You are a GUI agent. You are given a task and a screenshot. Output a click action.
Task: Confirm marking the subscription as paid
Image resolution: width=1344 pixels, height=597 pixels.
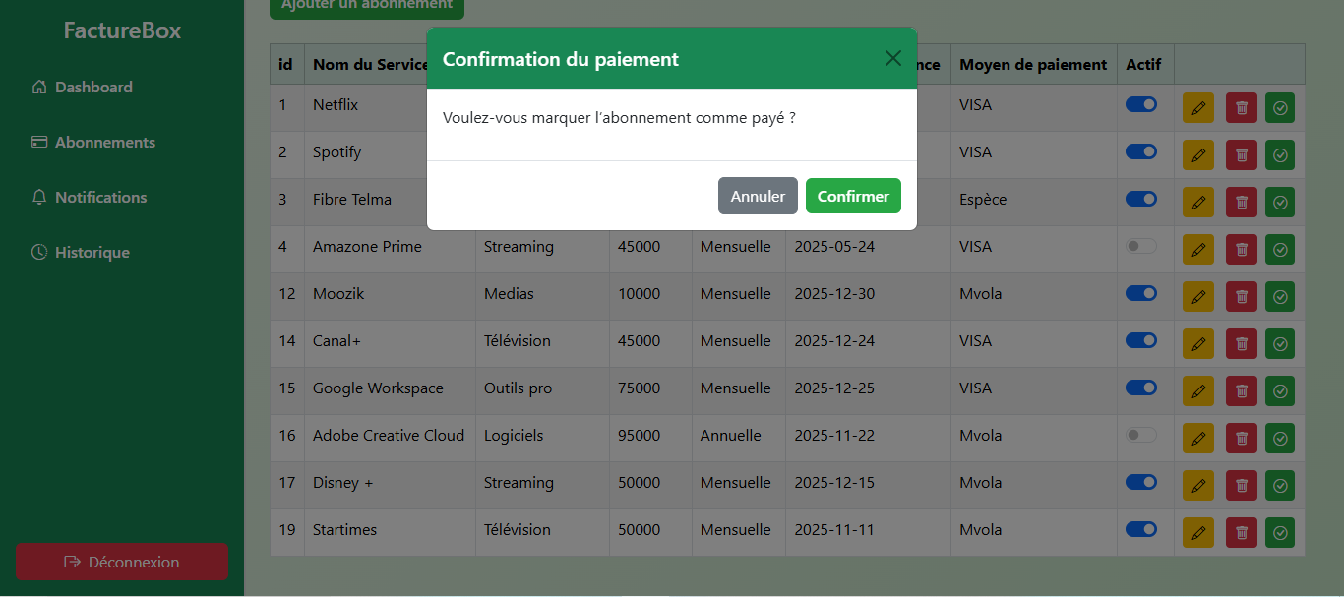click(x=853, y=196)
